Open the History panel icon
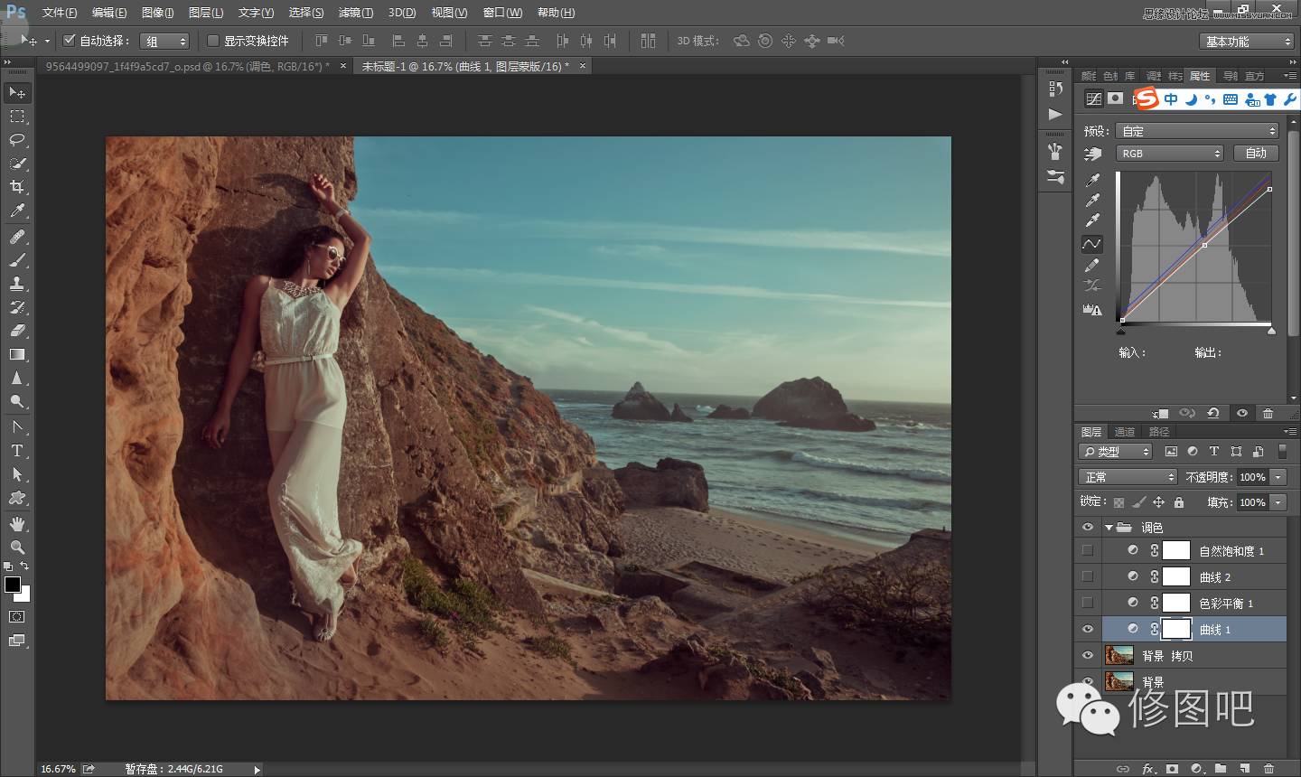The image size is (1301, 777). [x=1054, y=89]
